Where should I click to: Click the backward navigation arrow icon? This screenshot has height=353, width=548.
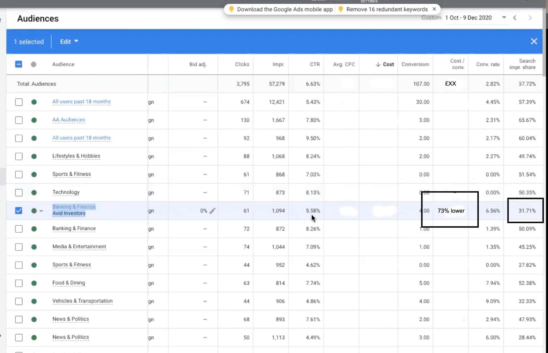tap(515, 18)
